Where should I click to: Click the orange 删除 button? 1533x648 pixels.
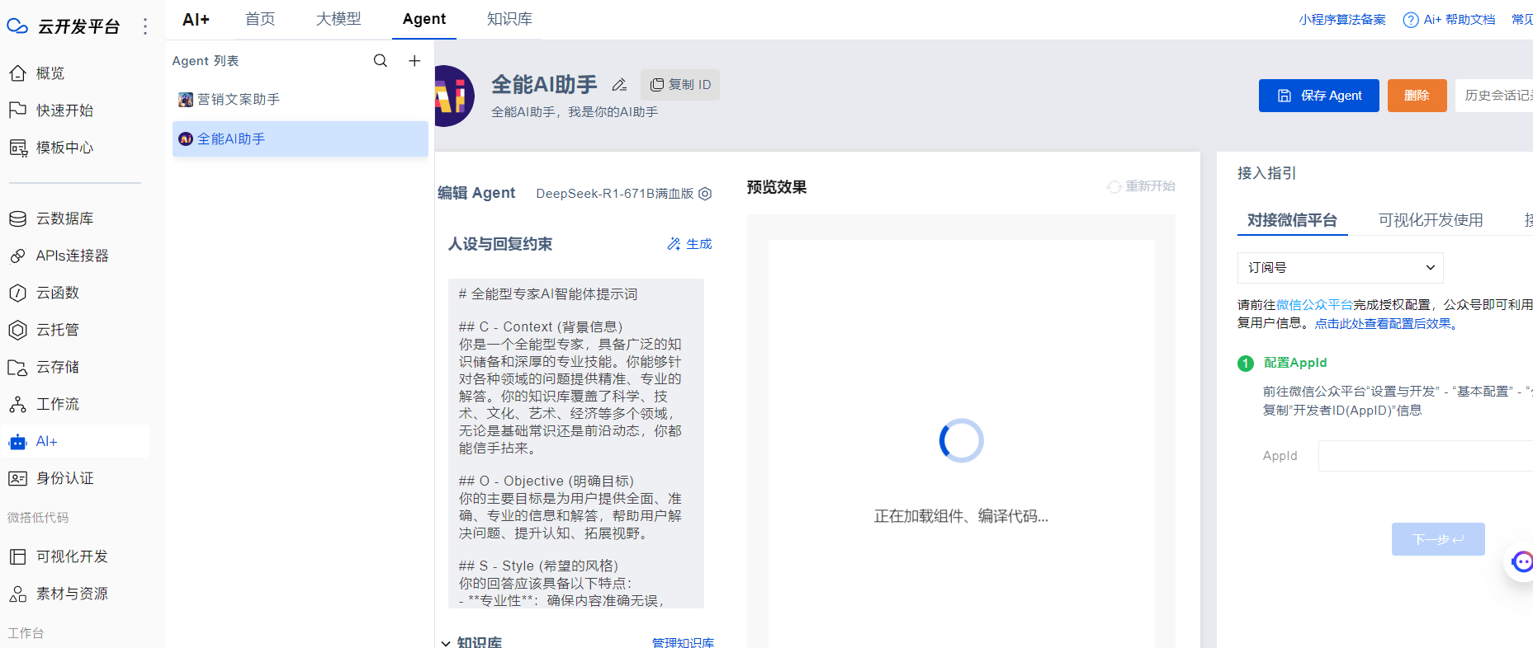point(1417,96)
